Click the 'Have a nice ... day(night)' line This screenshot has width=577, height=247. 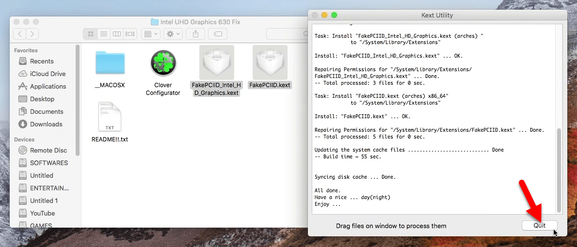click(352, 198)
